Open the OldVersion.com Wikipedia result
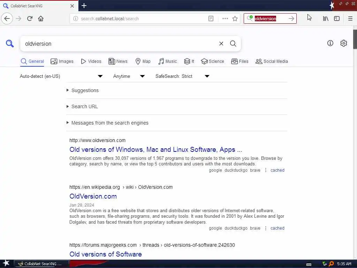 pos(93,196)
